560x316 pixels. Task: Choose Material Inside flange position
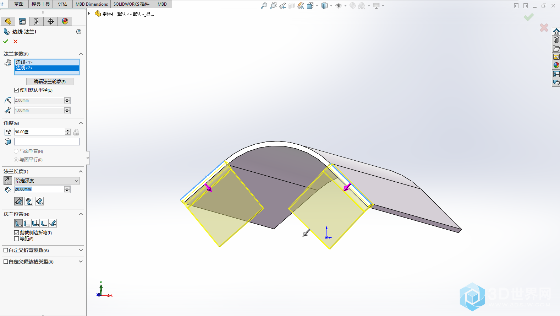click(18, 223)
